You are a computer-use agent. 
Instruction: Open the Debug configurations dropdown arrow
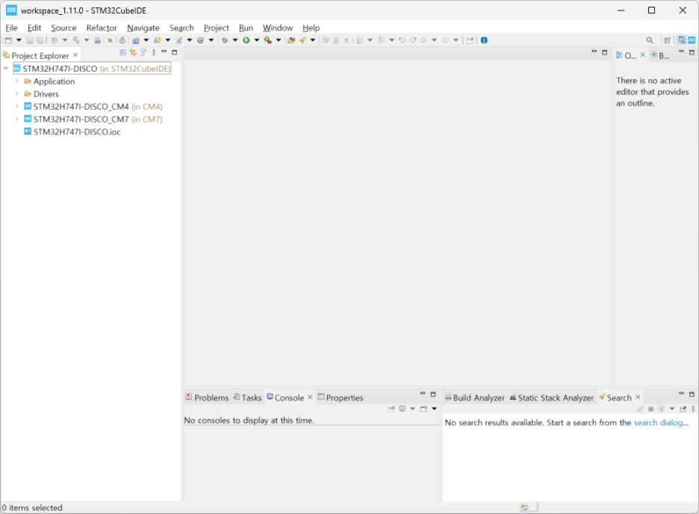pyautogui.click(x=235, y=40)
